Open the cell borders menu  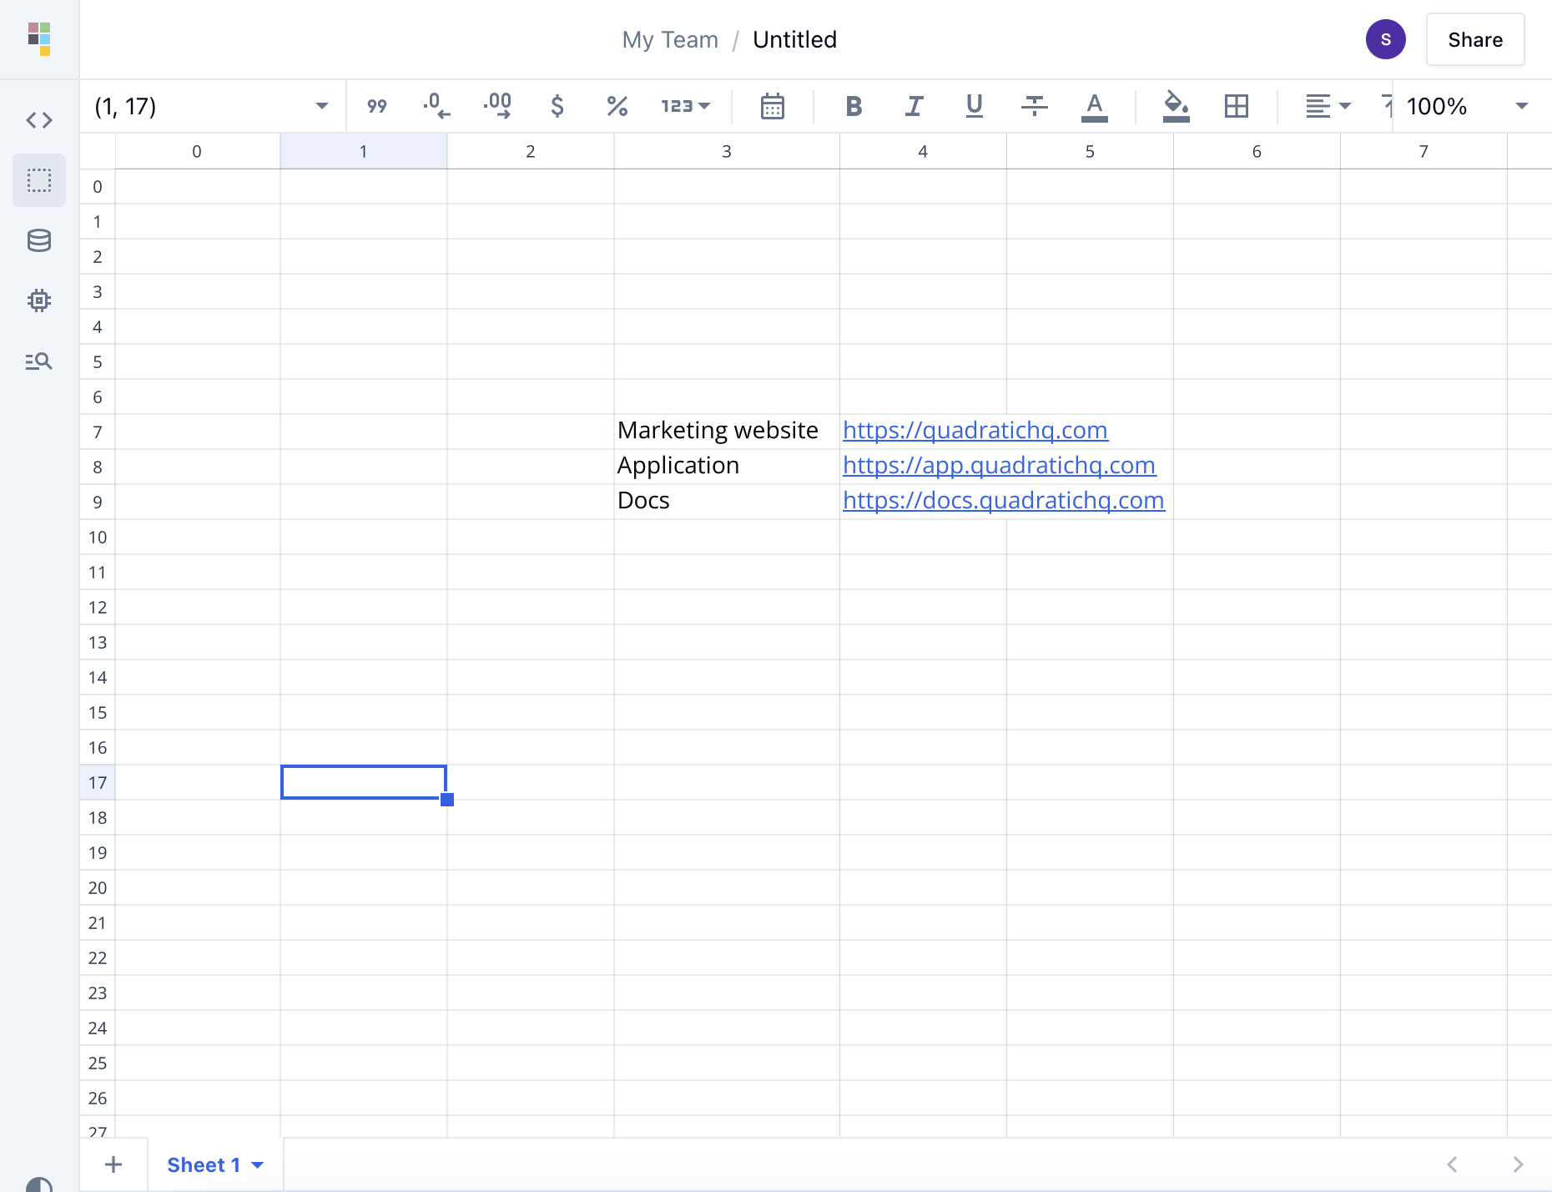click(1236, 106)
